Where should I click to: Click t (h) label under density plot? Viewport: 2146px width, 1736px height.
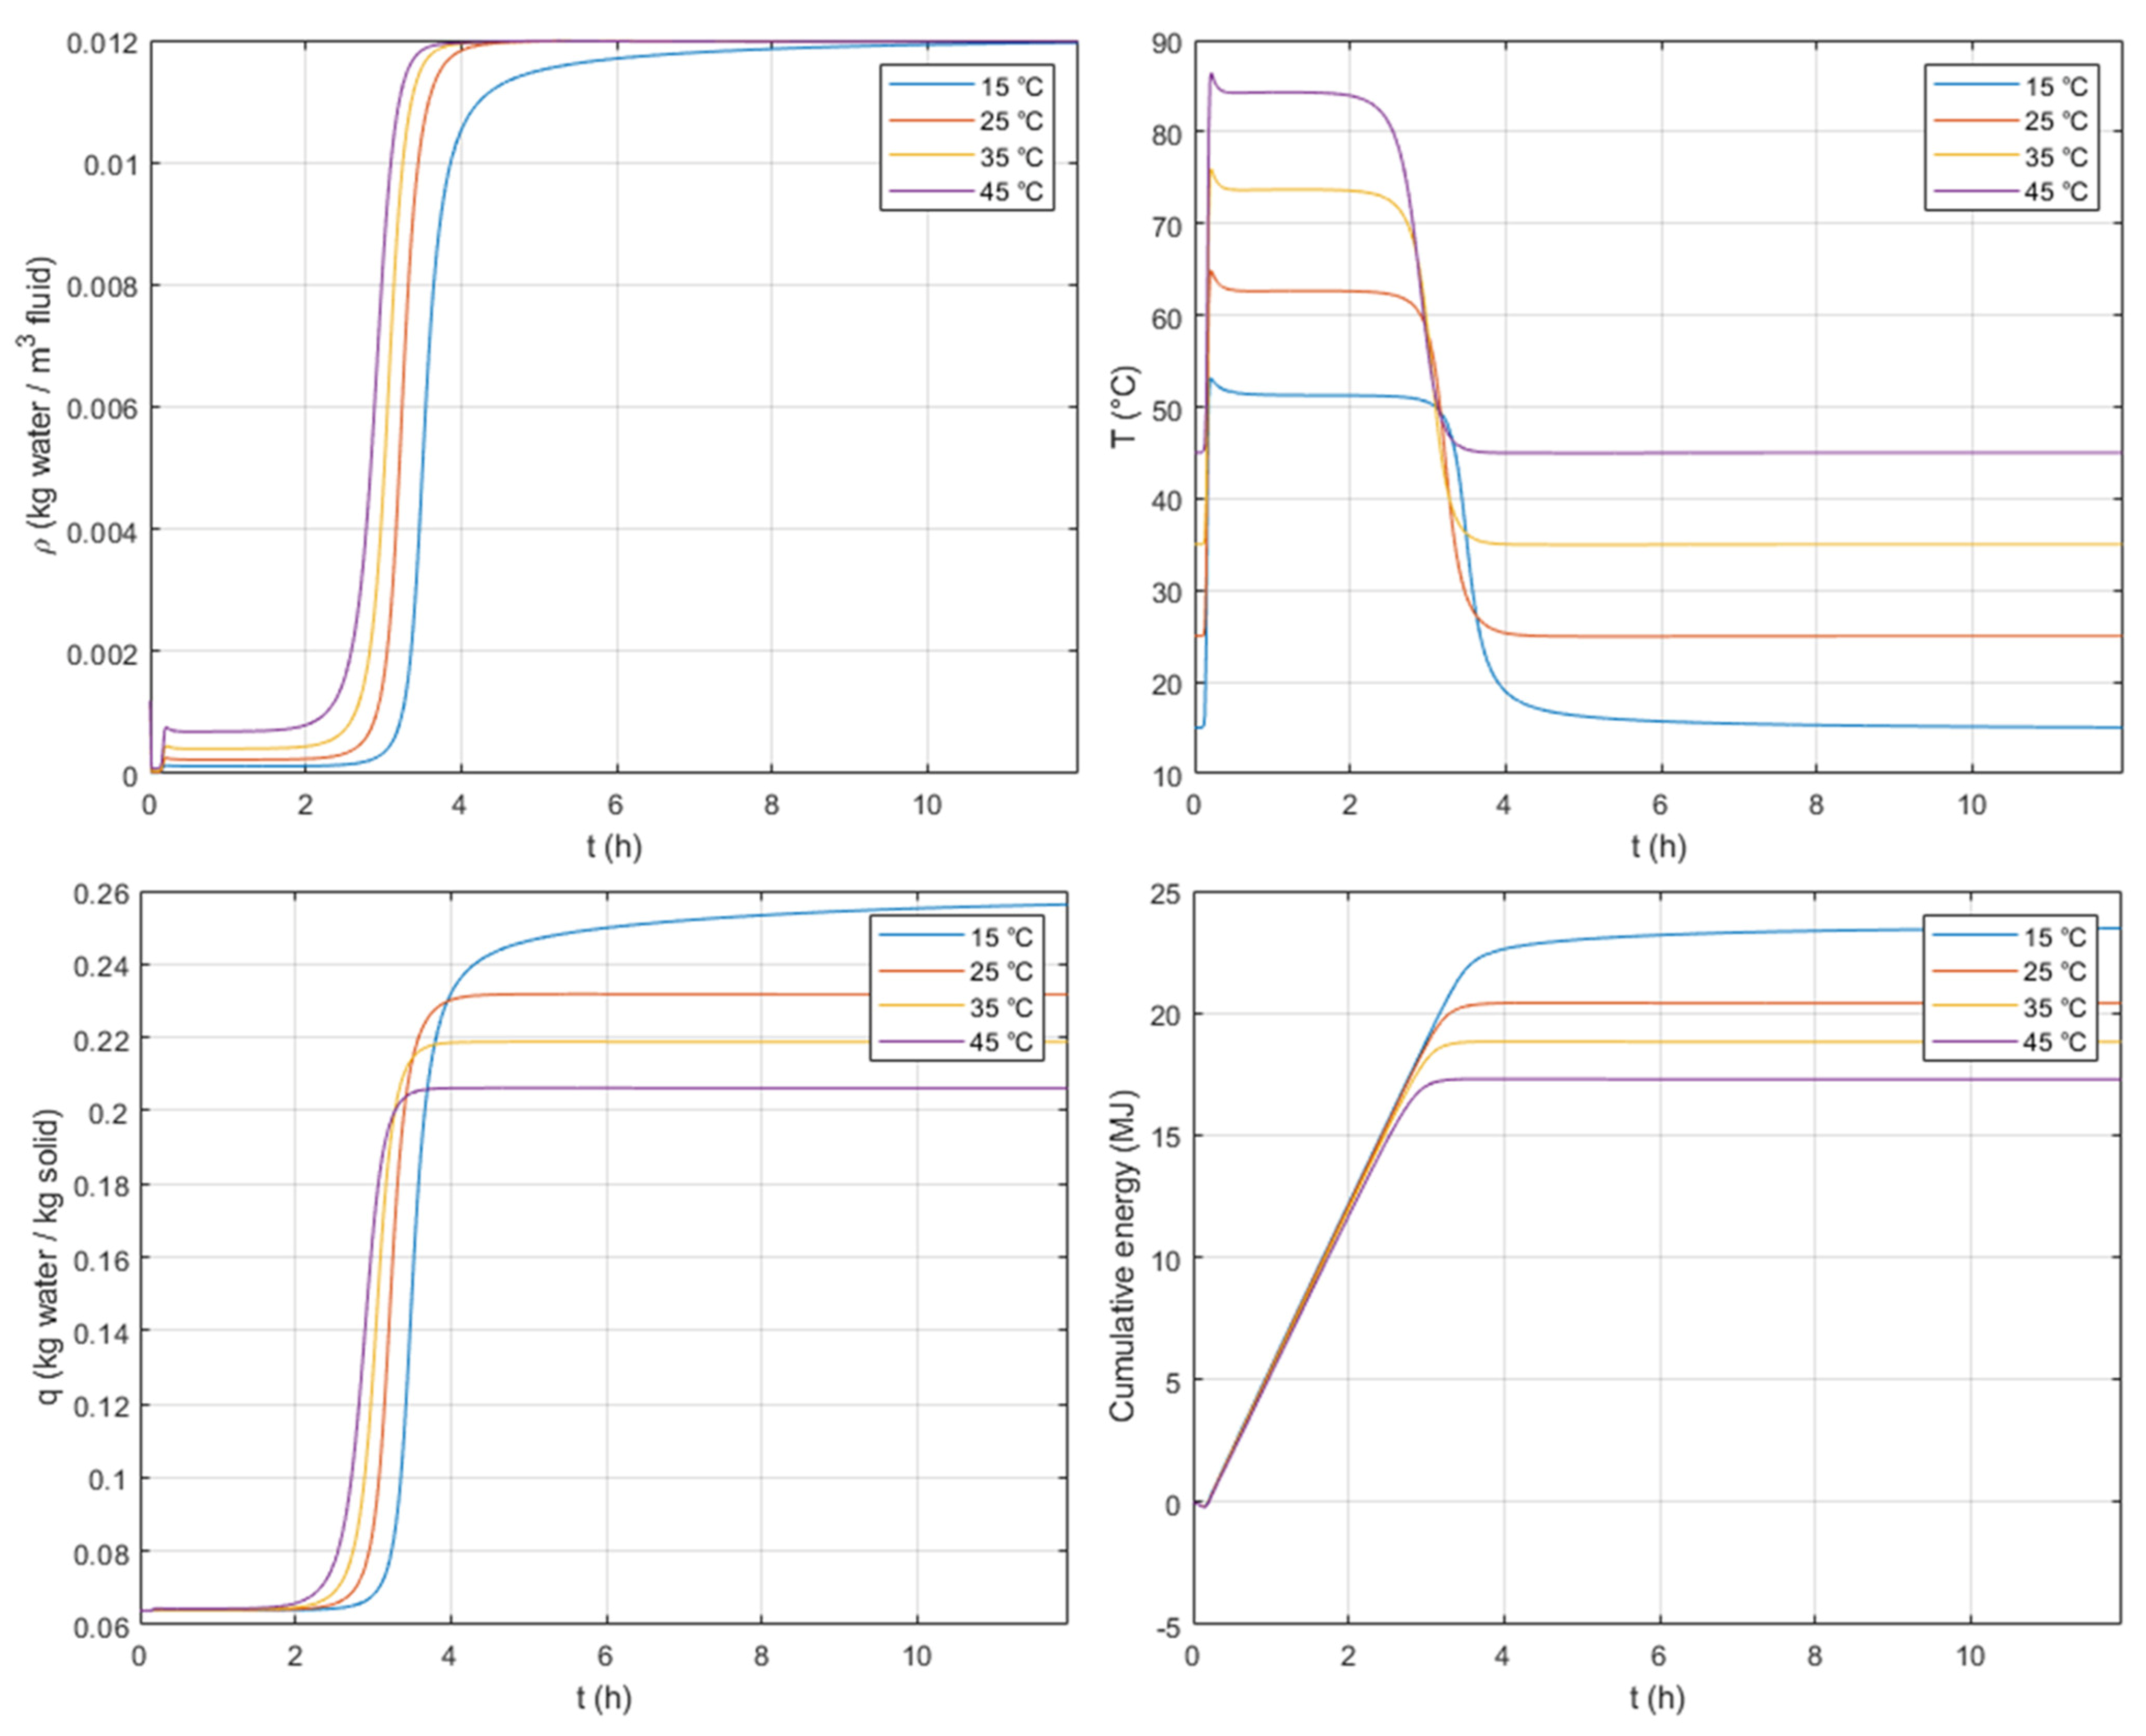tap(614, 847)
